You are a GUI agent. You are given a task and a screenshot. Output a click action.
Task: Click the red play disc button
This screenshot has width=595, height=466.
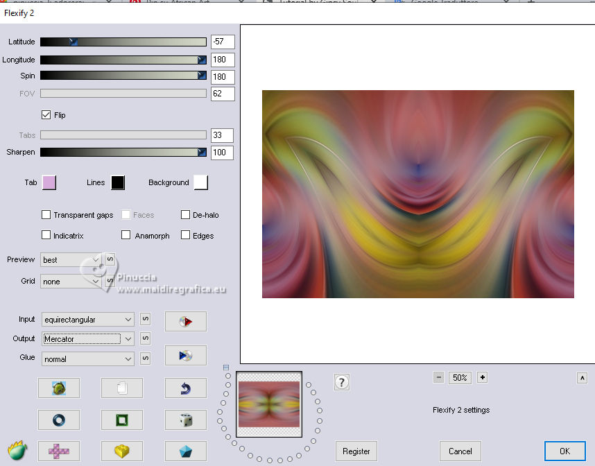(186, 322)
